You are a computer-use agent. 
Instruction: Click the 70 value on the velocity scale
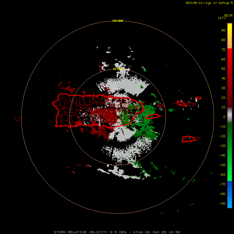pyautogui.click(x=223, y=50)
